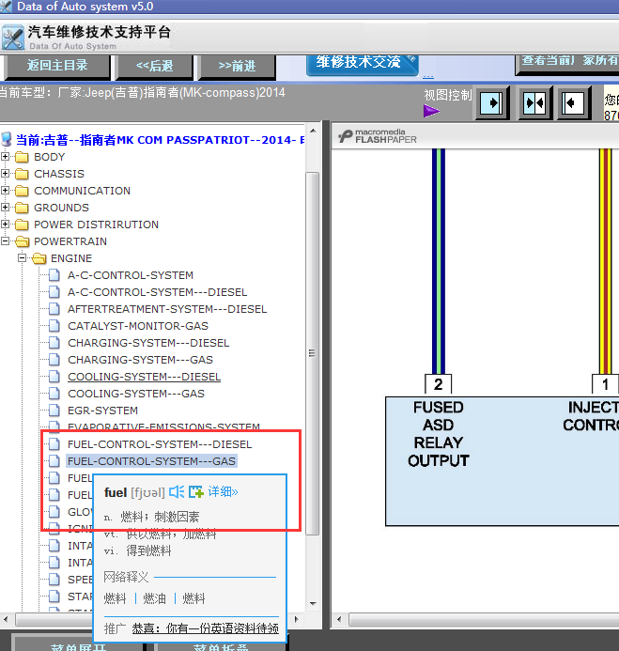Open COOLING-SYSTEM---DIESEL document
The image size is (619, 651).
point(144,377)
